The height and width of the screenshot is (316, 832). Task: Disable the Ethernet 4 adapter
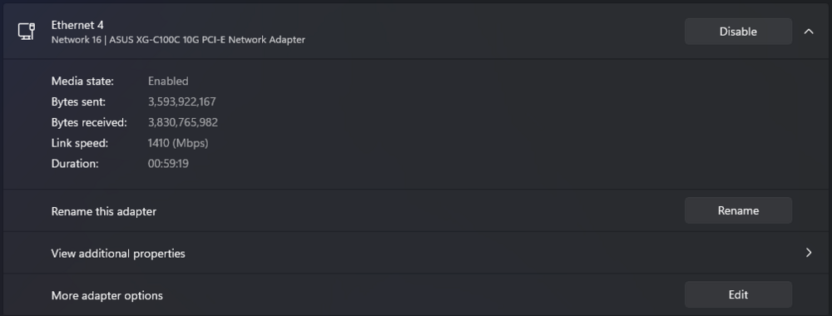(x=738, y=32)
